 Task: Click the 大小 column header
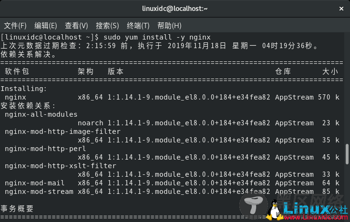pos(330,71)
